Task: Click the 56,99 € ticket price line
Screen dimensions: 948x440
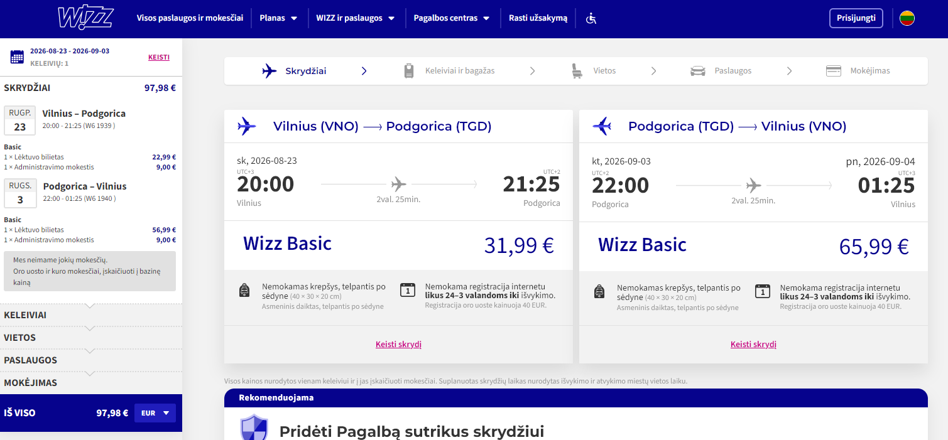Action: [90, 230]
